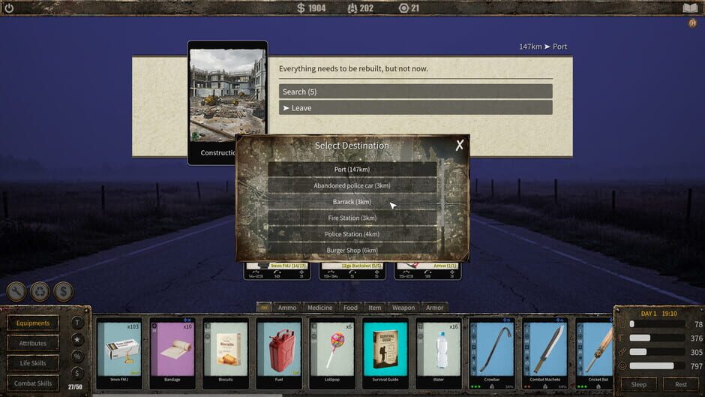The height and width of the screenshot is (397, 705).
Task: Select the all-items infinity filter tab
Action: [x=264, y=308]
